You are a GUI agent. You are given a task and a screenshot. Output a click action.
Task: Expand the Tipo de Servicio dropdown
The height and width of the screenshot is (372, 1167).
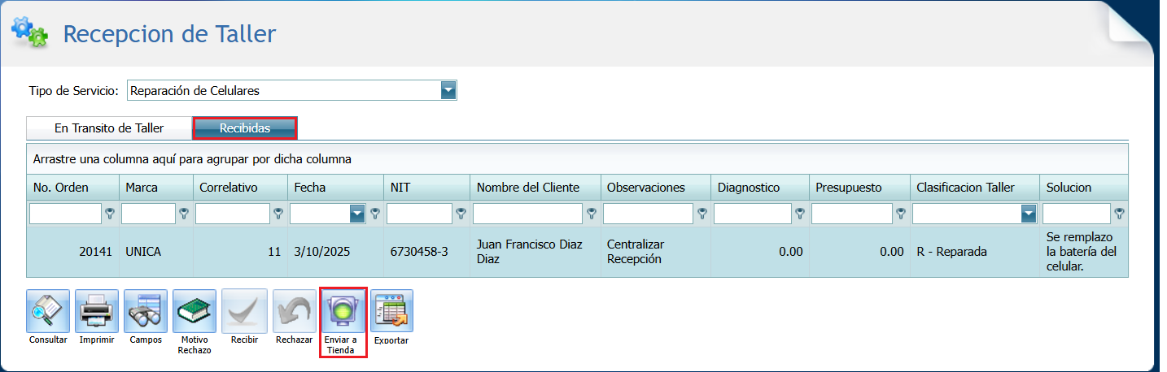(x=448, y=90)
